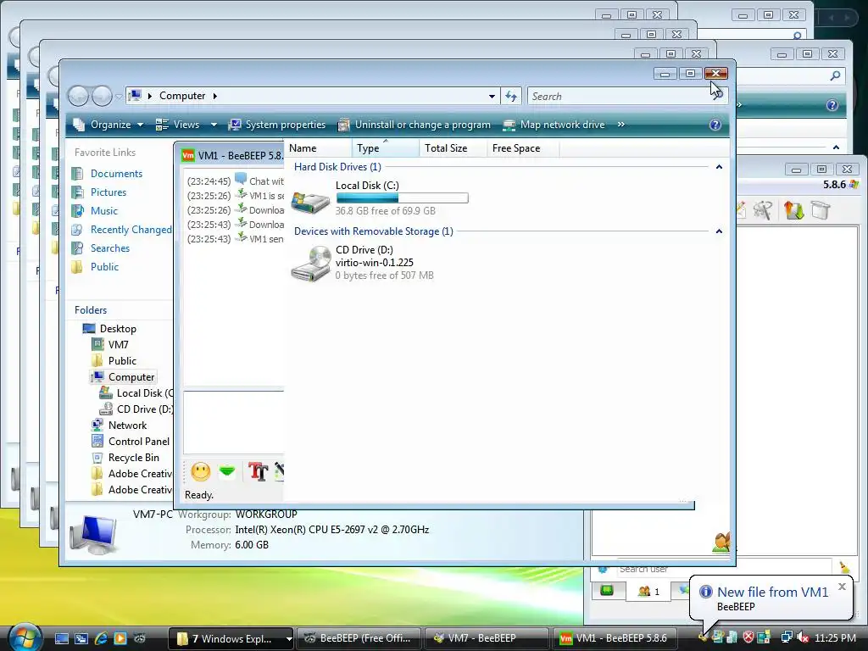Click the blue Help icon in Explorer toolbar

point(715,125)
